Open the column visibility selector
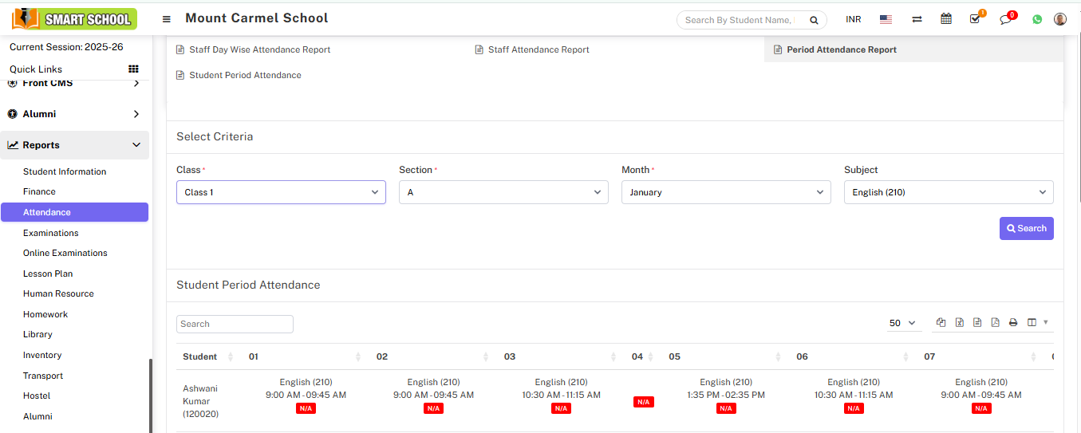Screen dimensions: 1081x433 (1036, 323)
